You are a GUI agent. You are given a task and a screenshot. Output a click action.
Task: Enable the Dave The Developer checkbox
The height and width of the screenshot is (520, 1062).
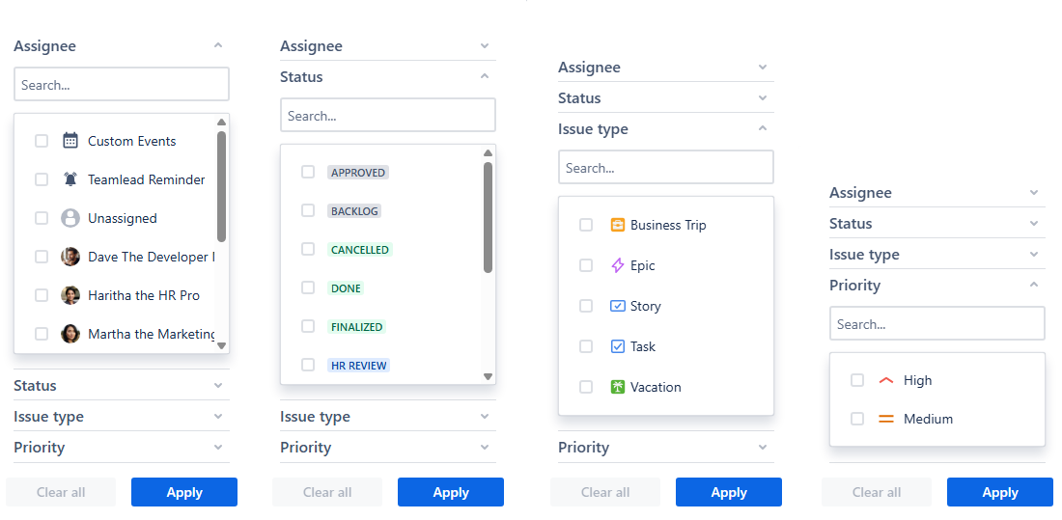(x=42, y=257)
